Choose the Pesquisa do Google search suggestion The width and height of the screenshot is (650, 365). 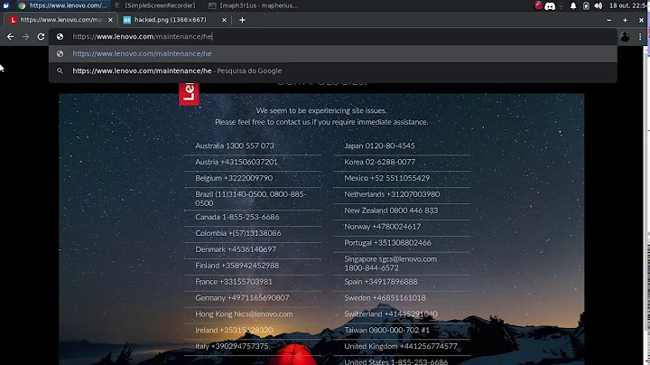[333, 71]
